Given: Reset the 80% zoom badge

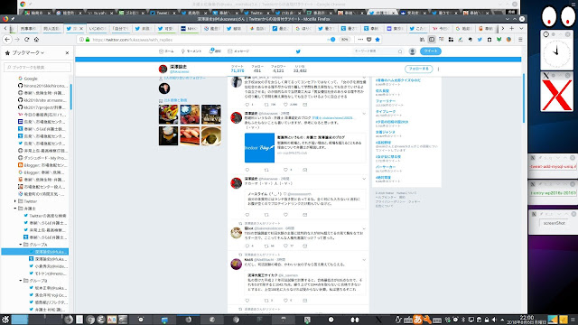Looking at the screenshot, I should click(x=344, y=40).
